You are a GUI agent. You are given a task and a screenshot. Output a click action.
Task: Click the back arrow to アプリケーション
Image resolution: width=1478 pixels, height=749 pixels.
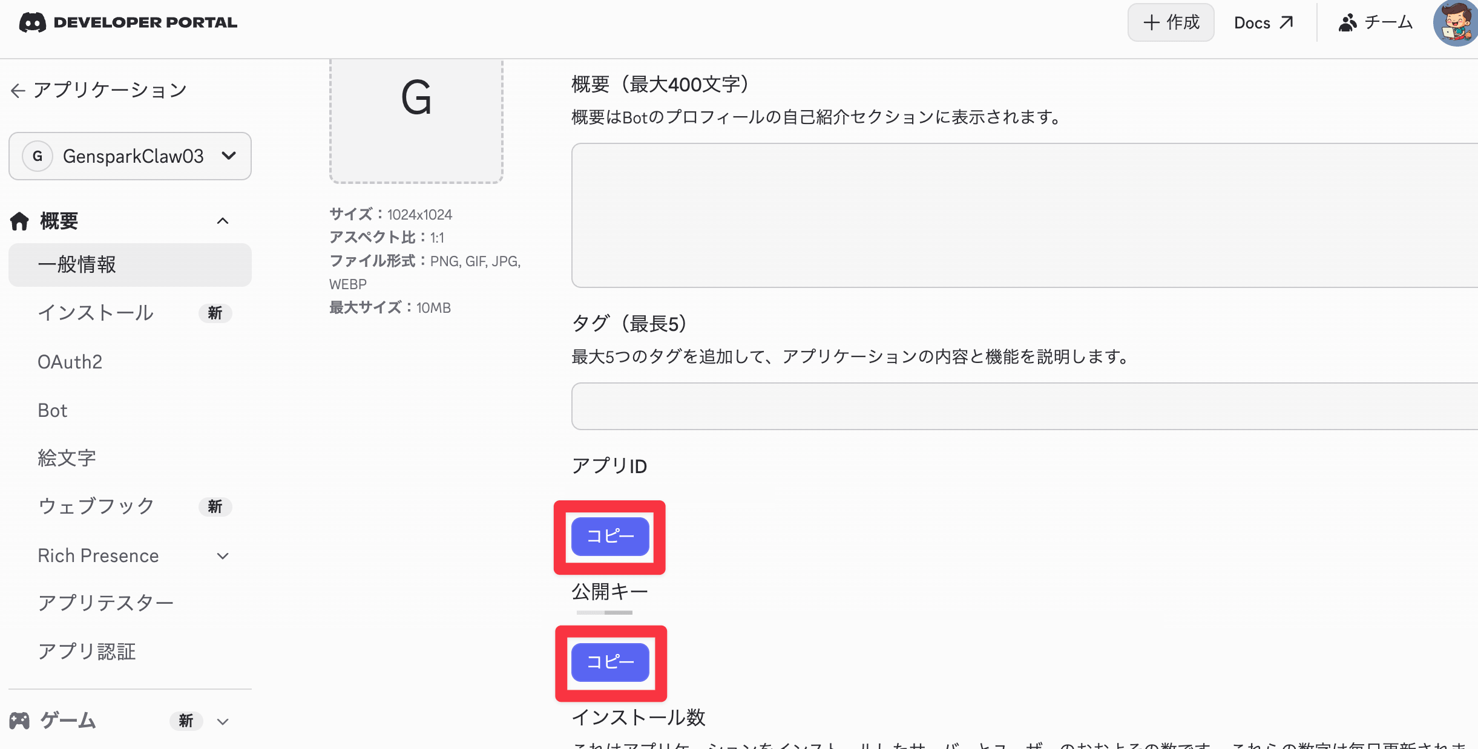coord(18,91)
